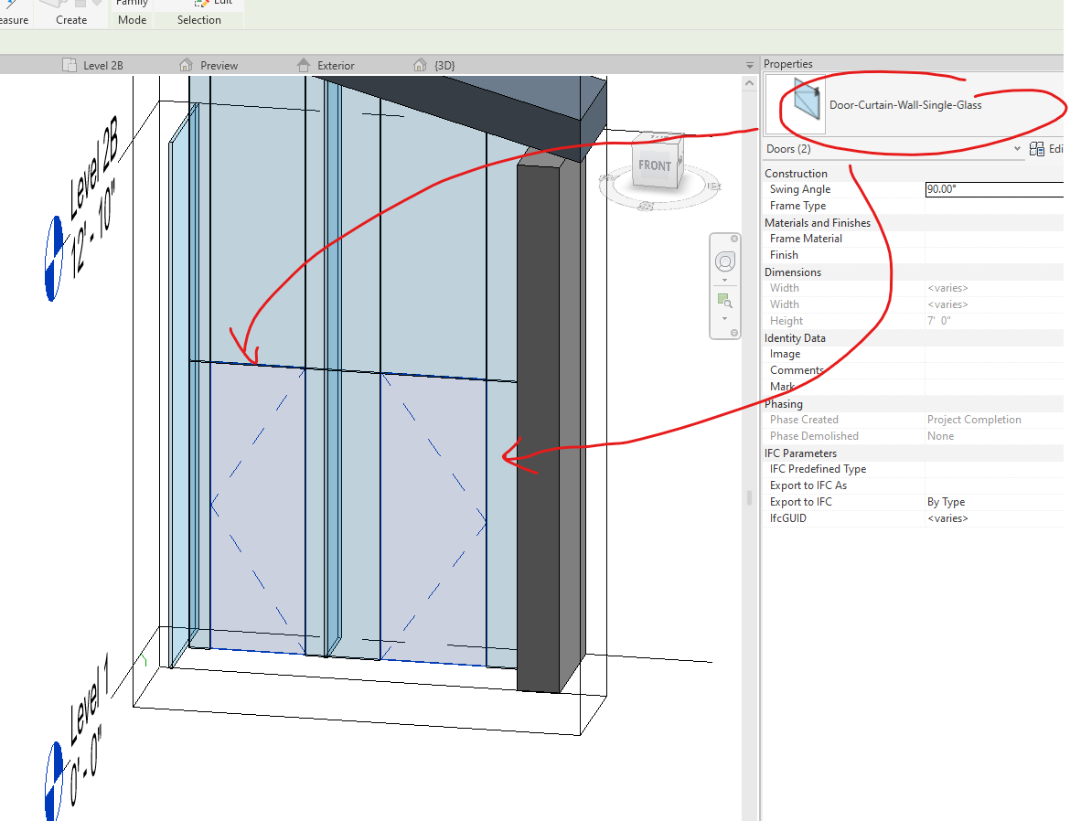Select the Full Navigation Wheel on navigation bar
The width and height of the screenshot is (1070, 821).
tap(725, 261)
